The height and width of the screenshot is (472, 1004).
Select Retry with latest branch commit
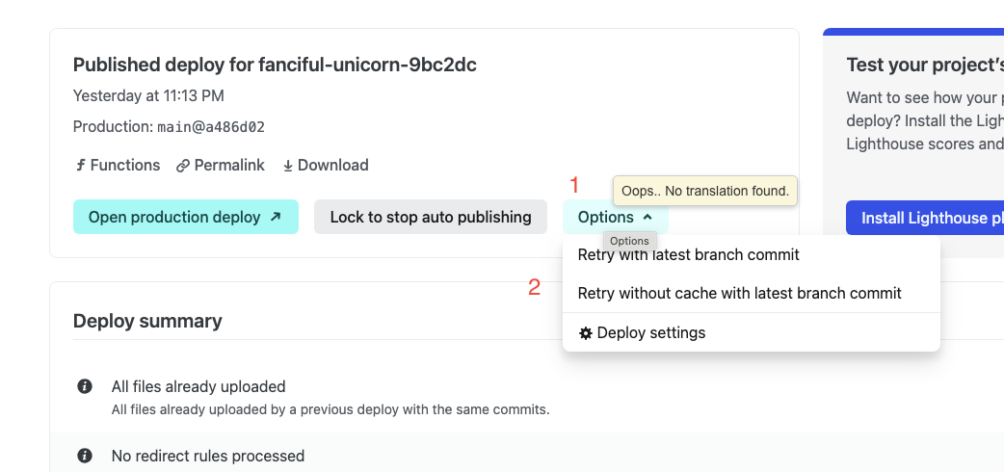pyautogui.click(x=688, y=255)
